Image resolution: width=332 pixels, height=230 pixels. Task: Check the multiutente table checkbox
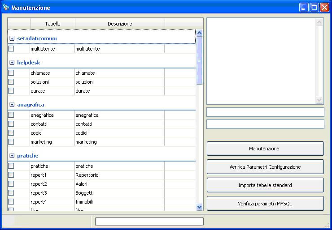click(x=11, y=49)
